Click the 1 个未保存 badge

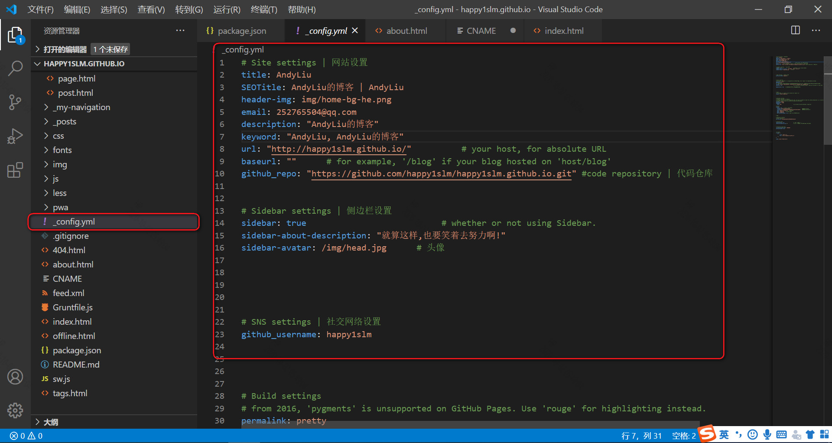[x=111, y=49]
